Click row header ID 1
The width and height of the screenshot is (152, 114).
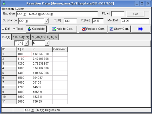pos(9,54)
